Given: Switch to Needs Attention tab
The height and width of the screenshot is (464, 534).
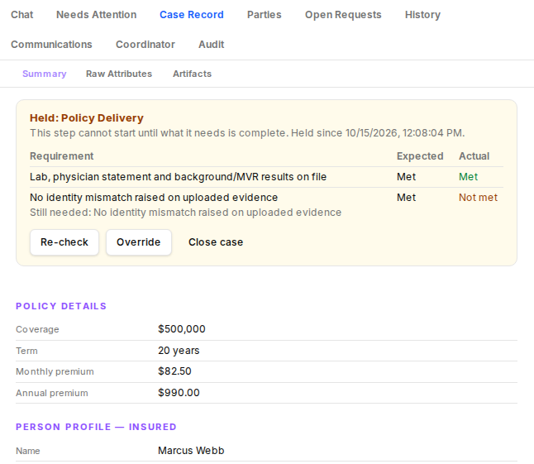Looking at the screenshot, I should click(97, 15).
